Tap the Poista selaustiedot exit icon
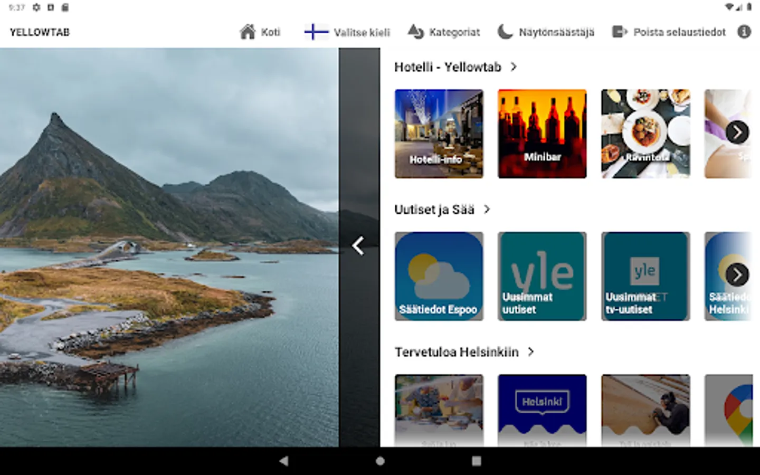 [x=620, y=32]
